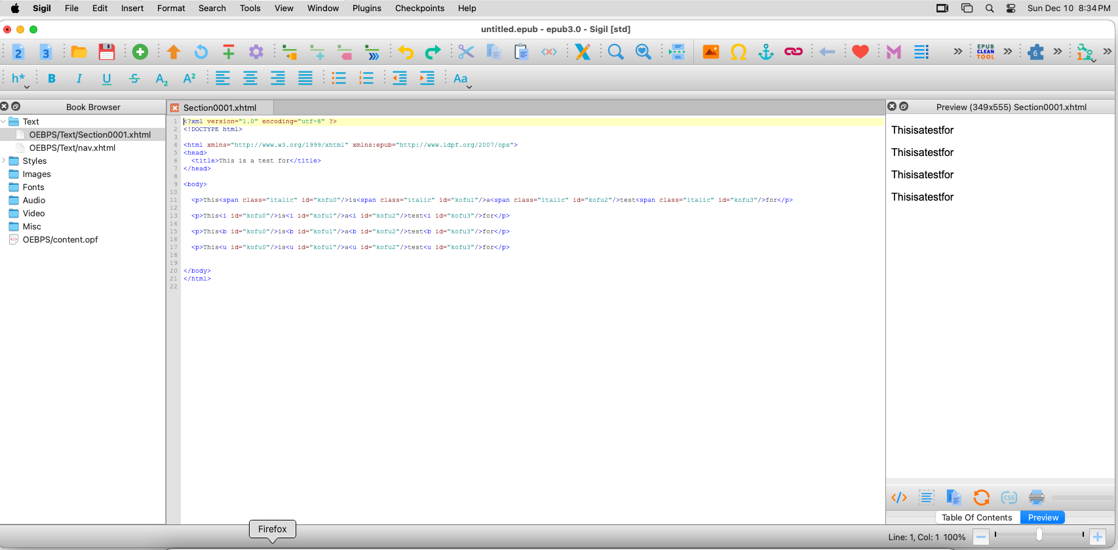
Task: Create new EPUB2 book icon
Action: pyautogui.click(x=18, y=52)
